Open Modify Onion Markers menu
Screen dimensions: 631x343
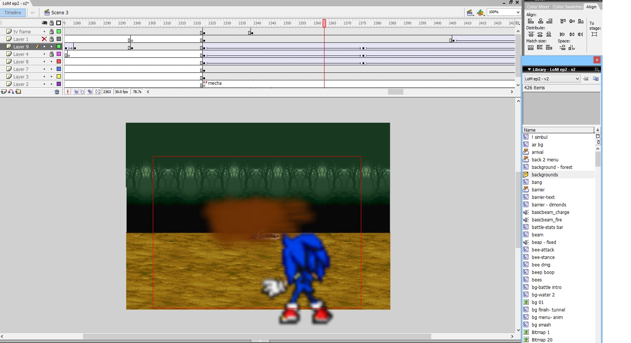98,92
